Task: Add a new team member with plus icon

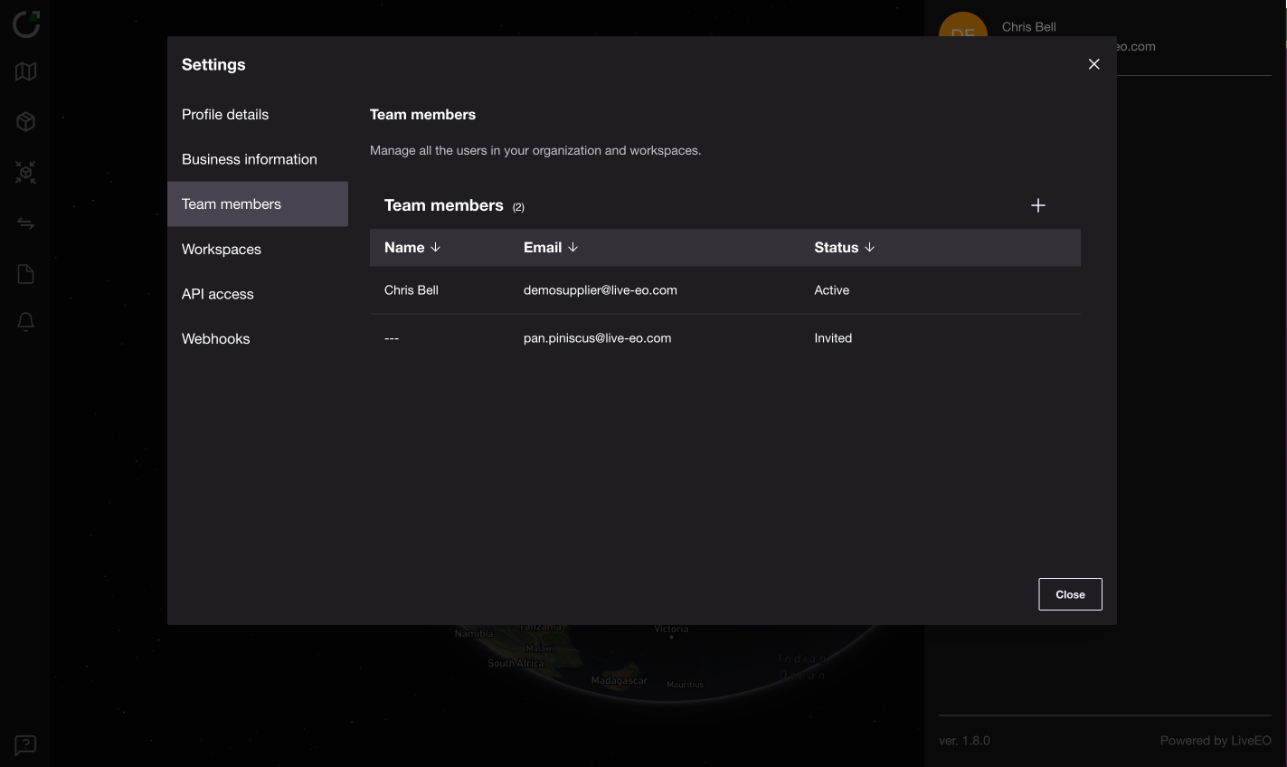Action: [x=1037, y=205]
